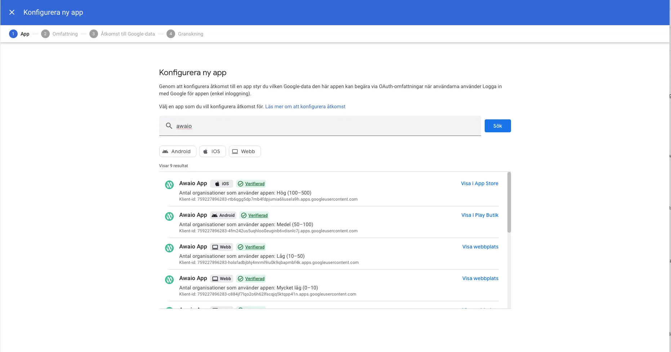Open Verifierad link of Låg (10–50) web app
The image size is (671, 352).
coord(255,247)
